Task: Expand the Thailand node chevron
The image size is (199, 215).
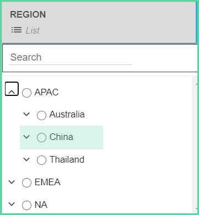Action: click(26, 159)
